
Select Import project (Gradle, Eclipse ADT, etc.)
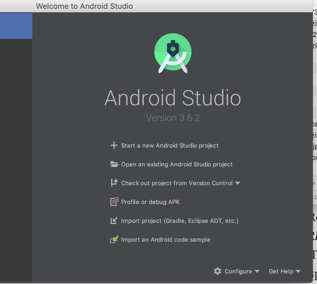coord(180,221)
